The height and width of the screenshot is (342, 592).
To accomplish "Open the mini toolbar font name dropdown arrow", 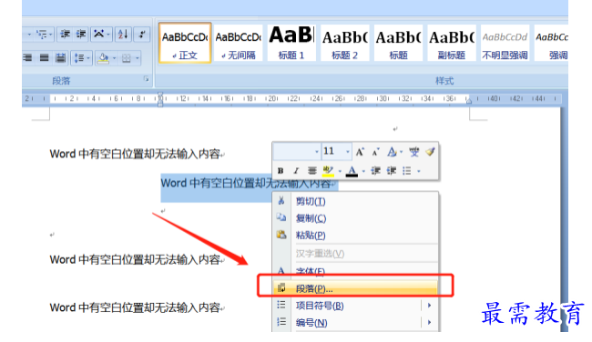I will pyautogui.click(x=317, y=152).
